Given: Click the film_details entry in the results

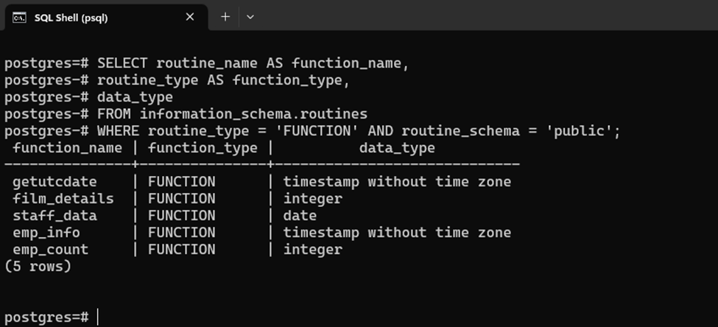Looking at the screenshot, I should point(63,199).
